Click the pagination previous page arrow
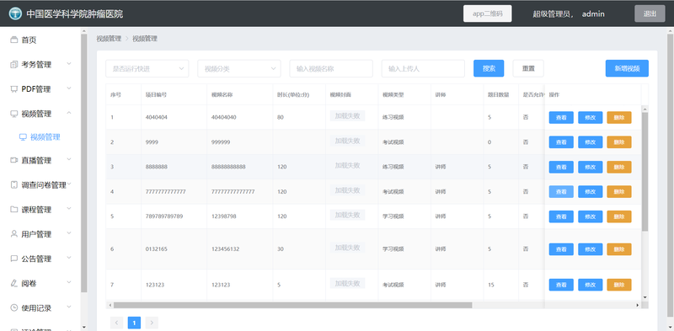 (116, 323)
